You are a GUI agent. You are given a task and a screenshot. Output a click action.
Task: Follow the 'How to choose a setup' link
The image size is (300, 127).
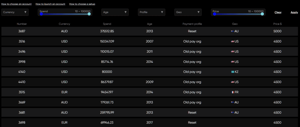82,4
